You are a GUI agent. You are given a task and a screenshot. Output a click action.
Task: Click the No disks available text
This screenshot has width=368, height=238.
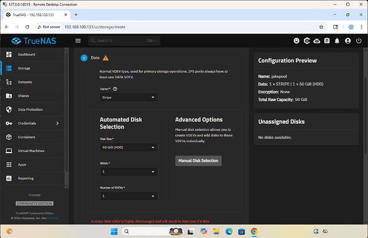(275, 137)
